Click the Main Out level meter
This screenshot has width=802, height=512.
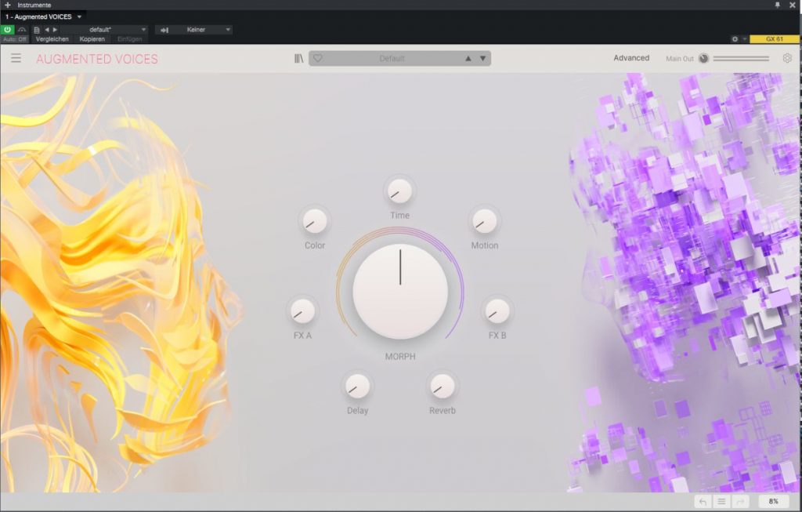(741, 58)
